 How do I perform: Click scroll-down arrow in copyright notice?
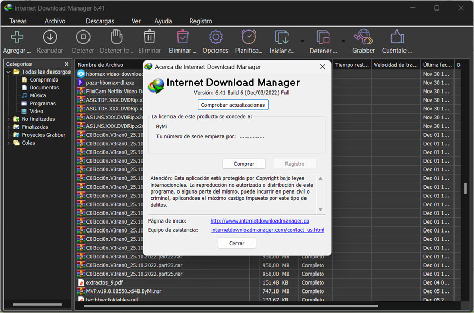(x=320, y=209)
